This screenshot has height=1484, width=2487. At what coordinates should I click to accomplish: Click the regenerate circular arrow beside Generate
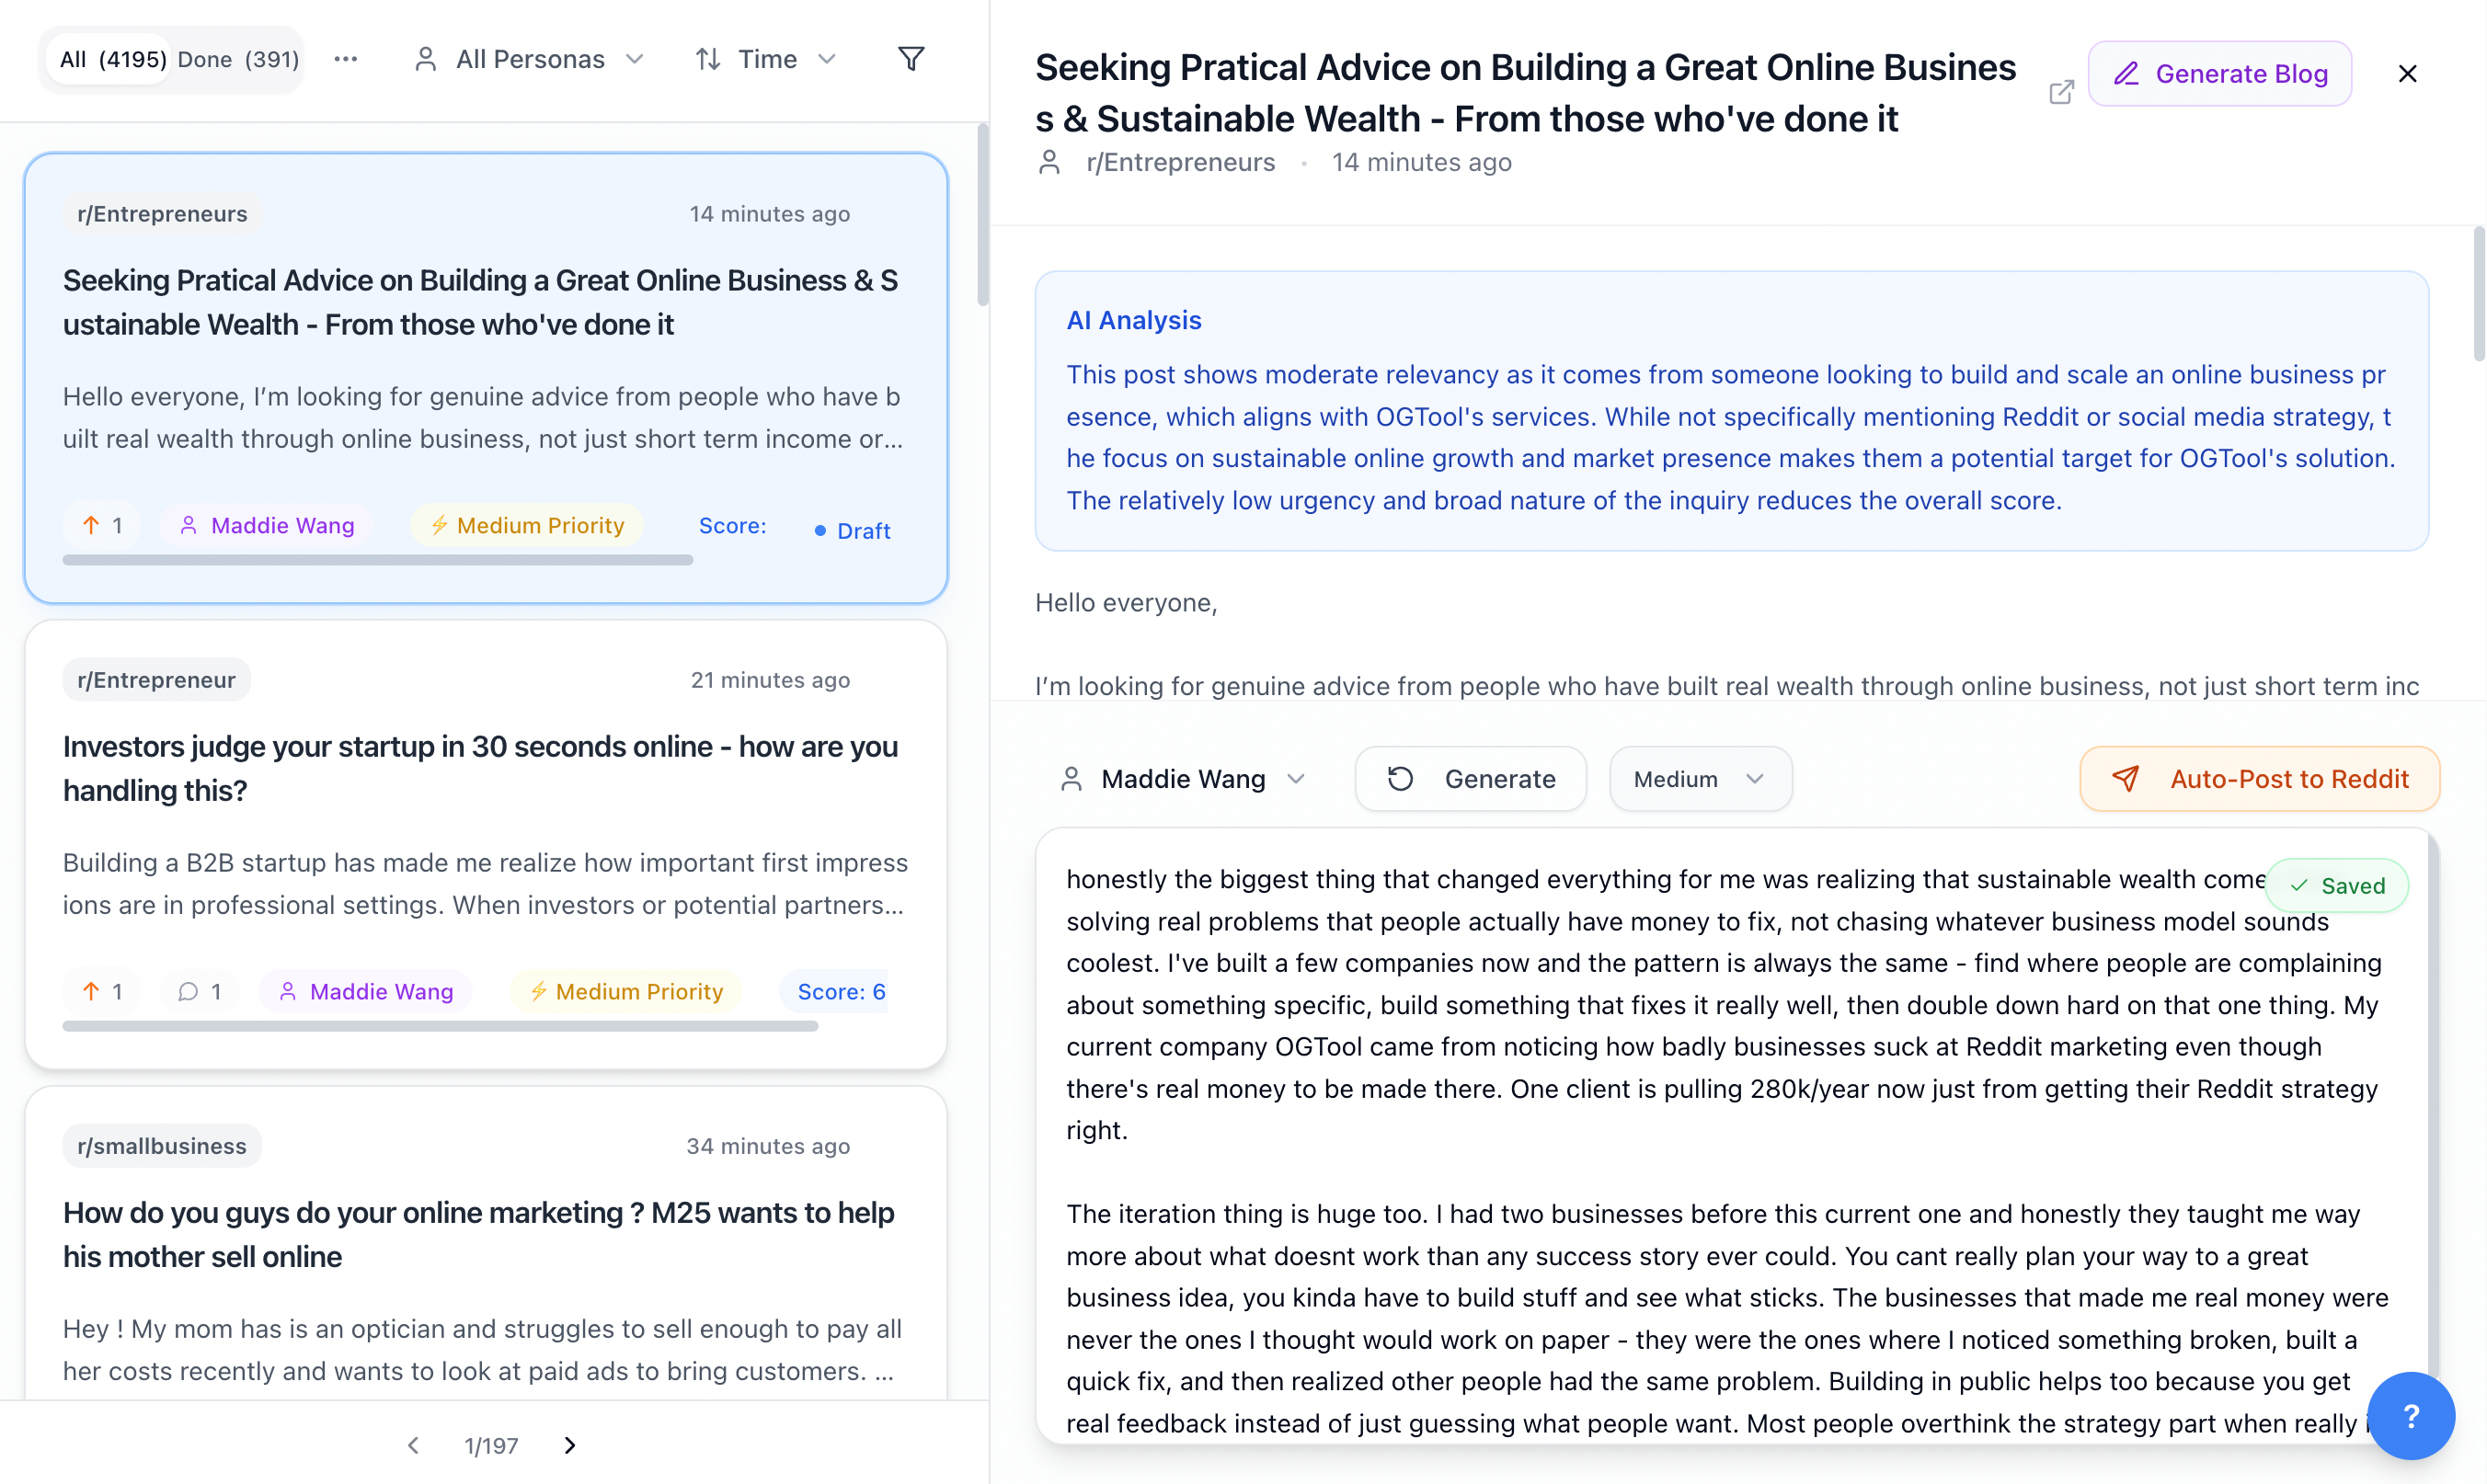(1401, 778)
